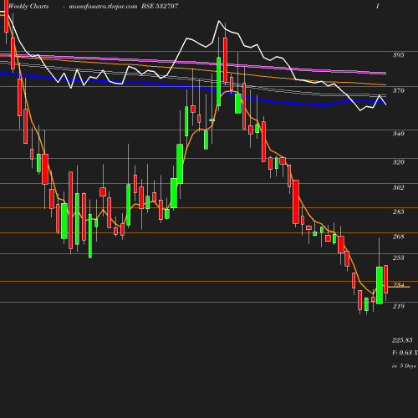
Task: Click the 'V: 0.63 X' volume text
Action: 405,353
